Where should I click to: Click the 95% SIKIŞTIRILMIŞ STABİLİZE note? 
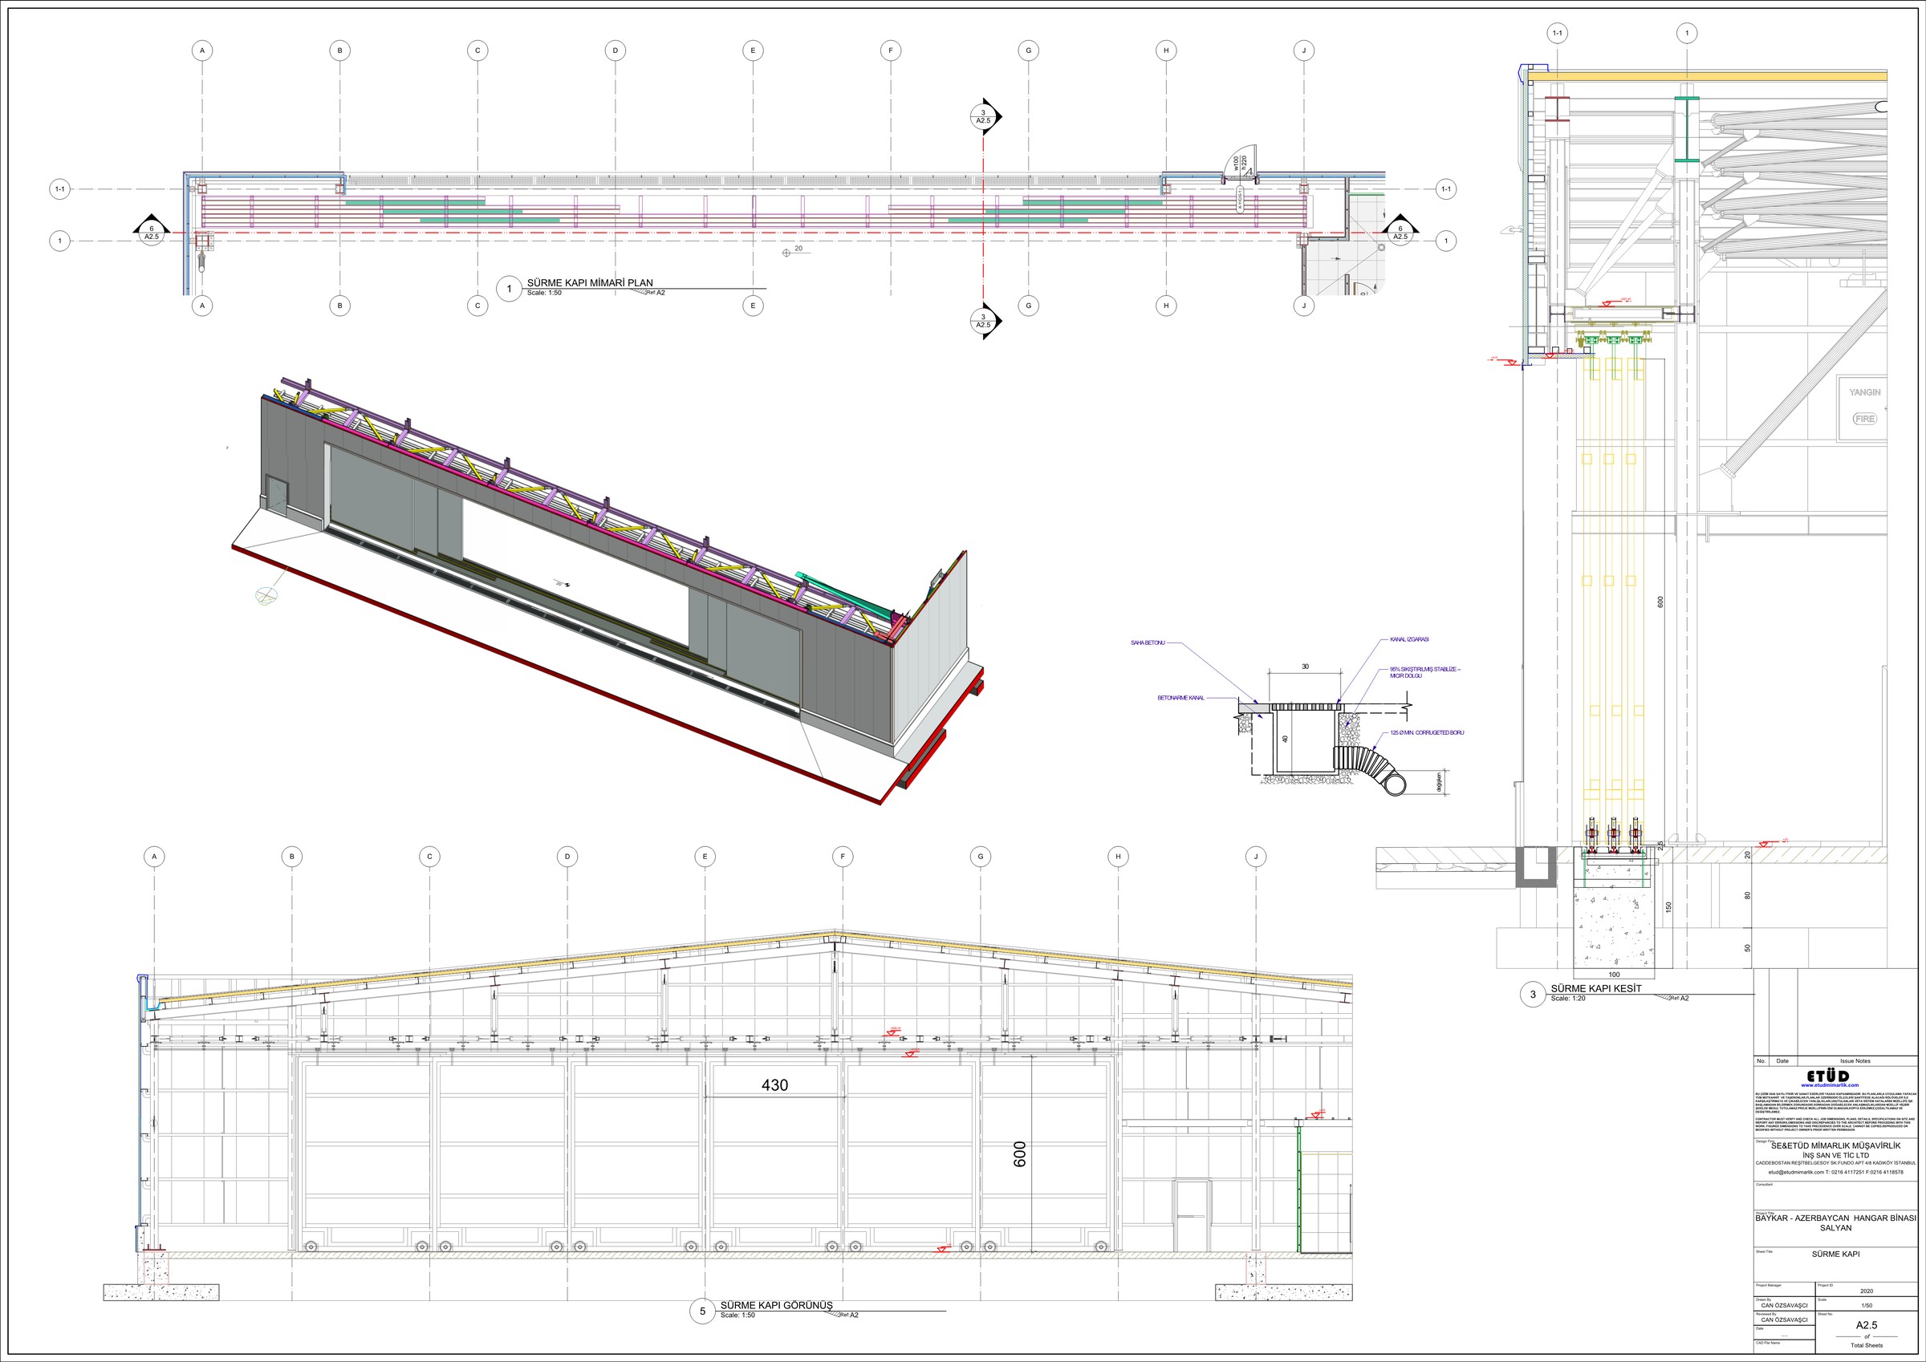pyautogui.click(x=1424, y=671)
